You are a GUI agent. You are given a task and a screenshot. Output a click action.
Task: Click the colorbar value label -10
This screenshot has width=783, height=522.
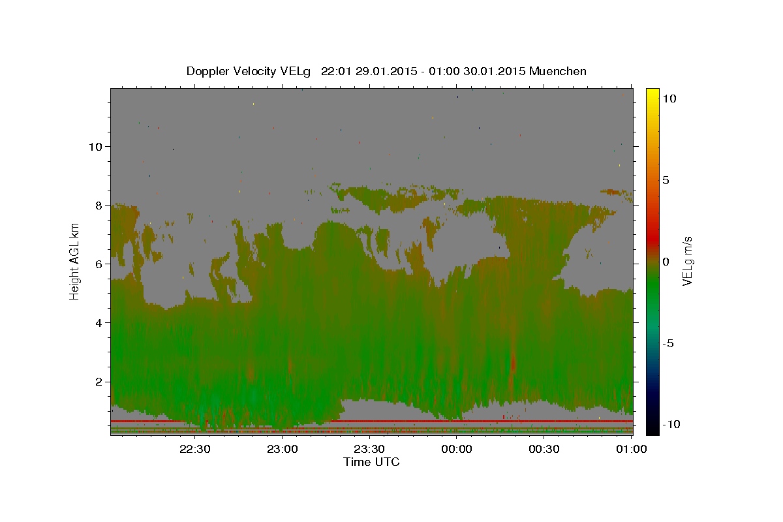[671, 424]
